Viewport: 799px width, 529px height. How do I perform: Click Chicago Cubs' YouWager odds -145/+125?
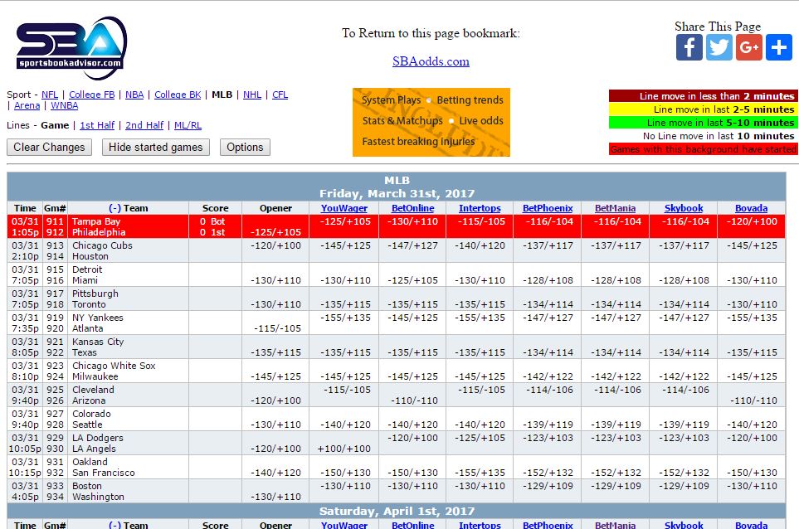point(345,245)
